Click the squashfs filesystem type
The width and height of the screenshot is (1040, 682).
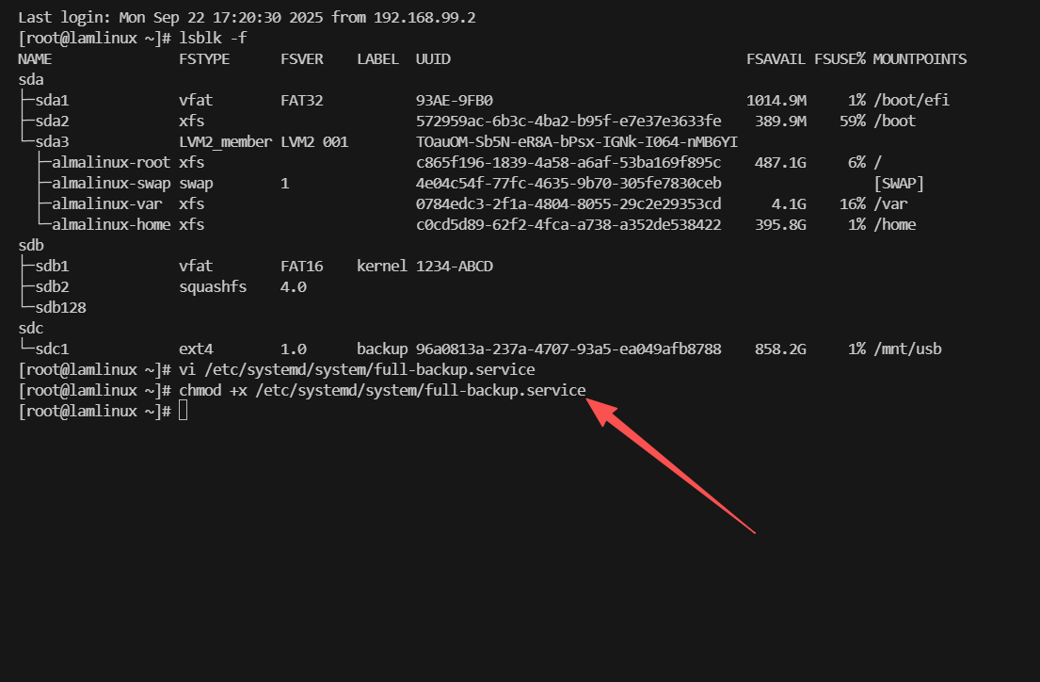[213, 286]
